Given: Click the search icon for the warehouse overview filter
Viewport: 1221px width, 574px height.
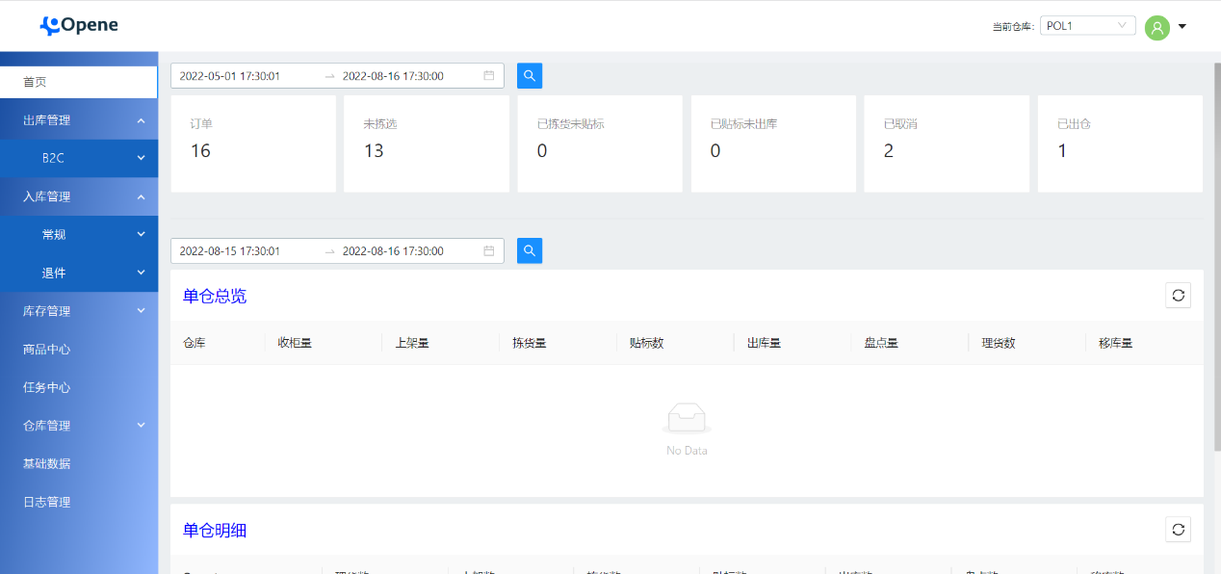Looking at the screenshot, I should pyautogui.click(x=529, y=250).
